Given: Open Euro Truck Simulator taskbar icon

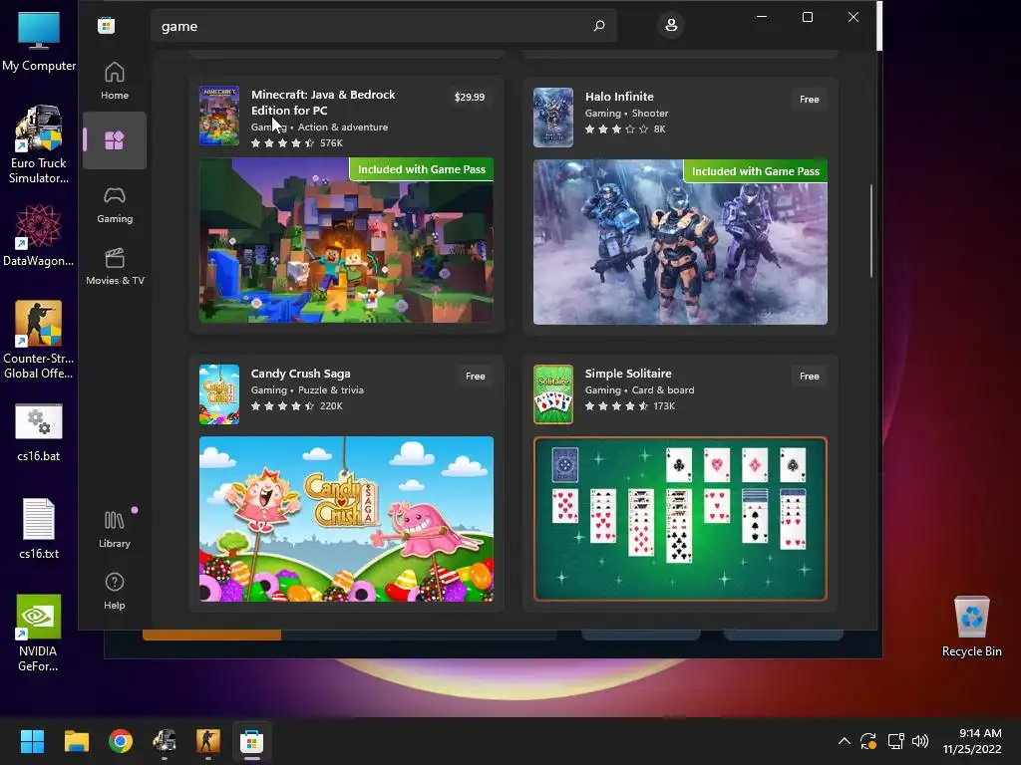Looking at the screenshot, I should pos(165,741).
